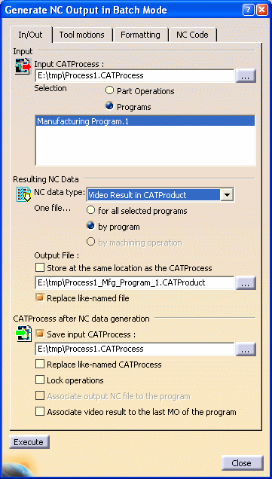Click the Input CATProcess icon

pyautogui.click(x=23, y=66)
